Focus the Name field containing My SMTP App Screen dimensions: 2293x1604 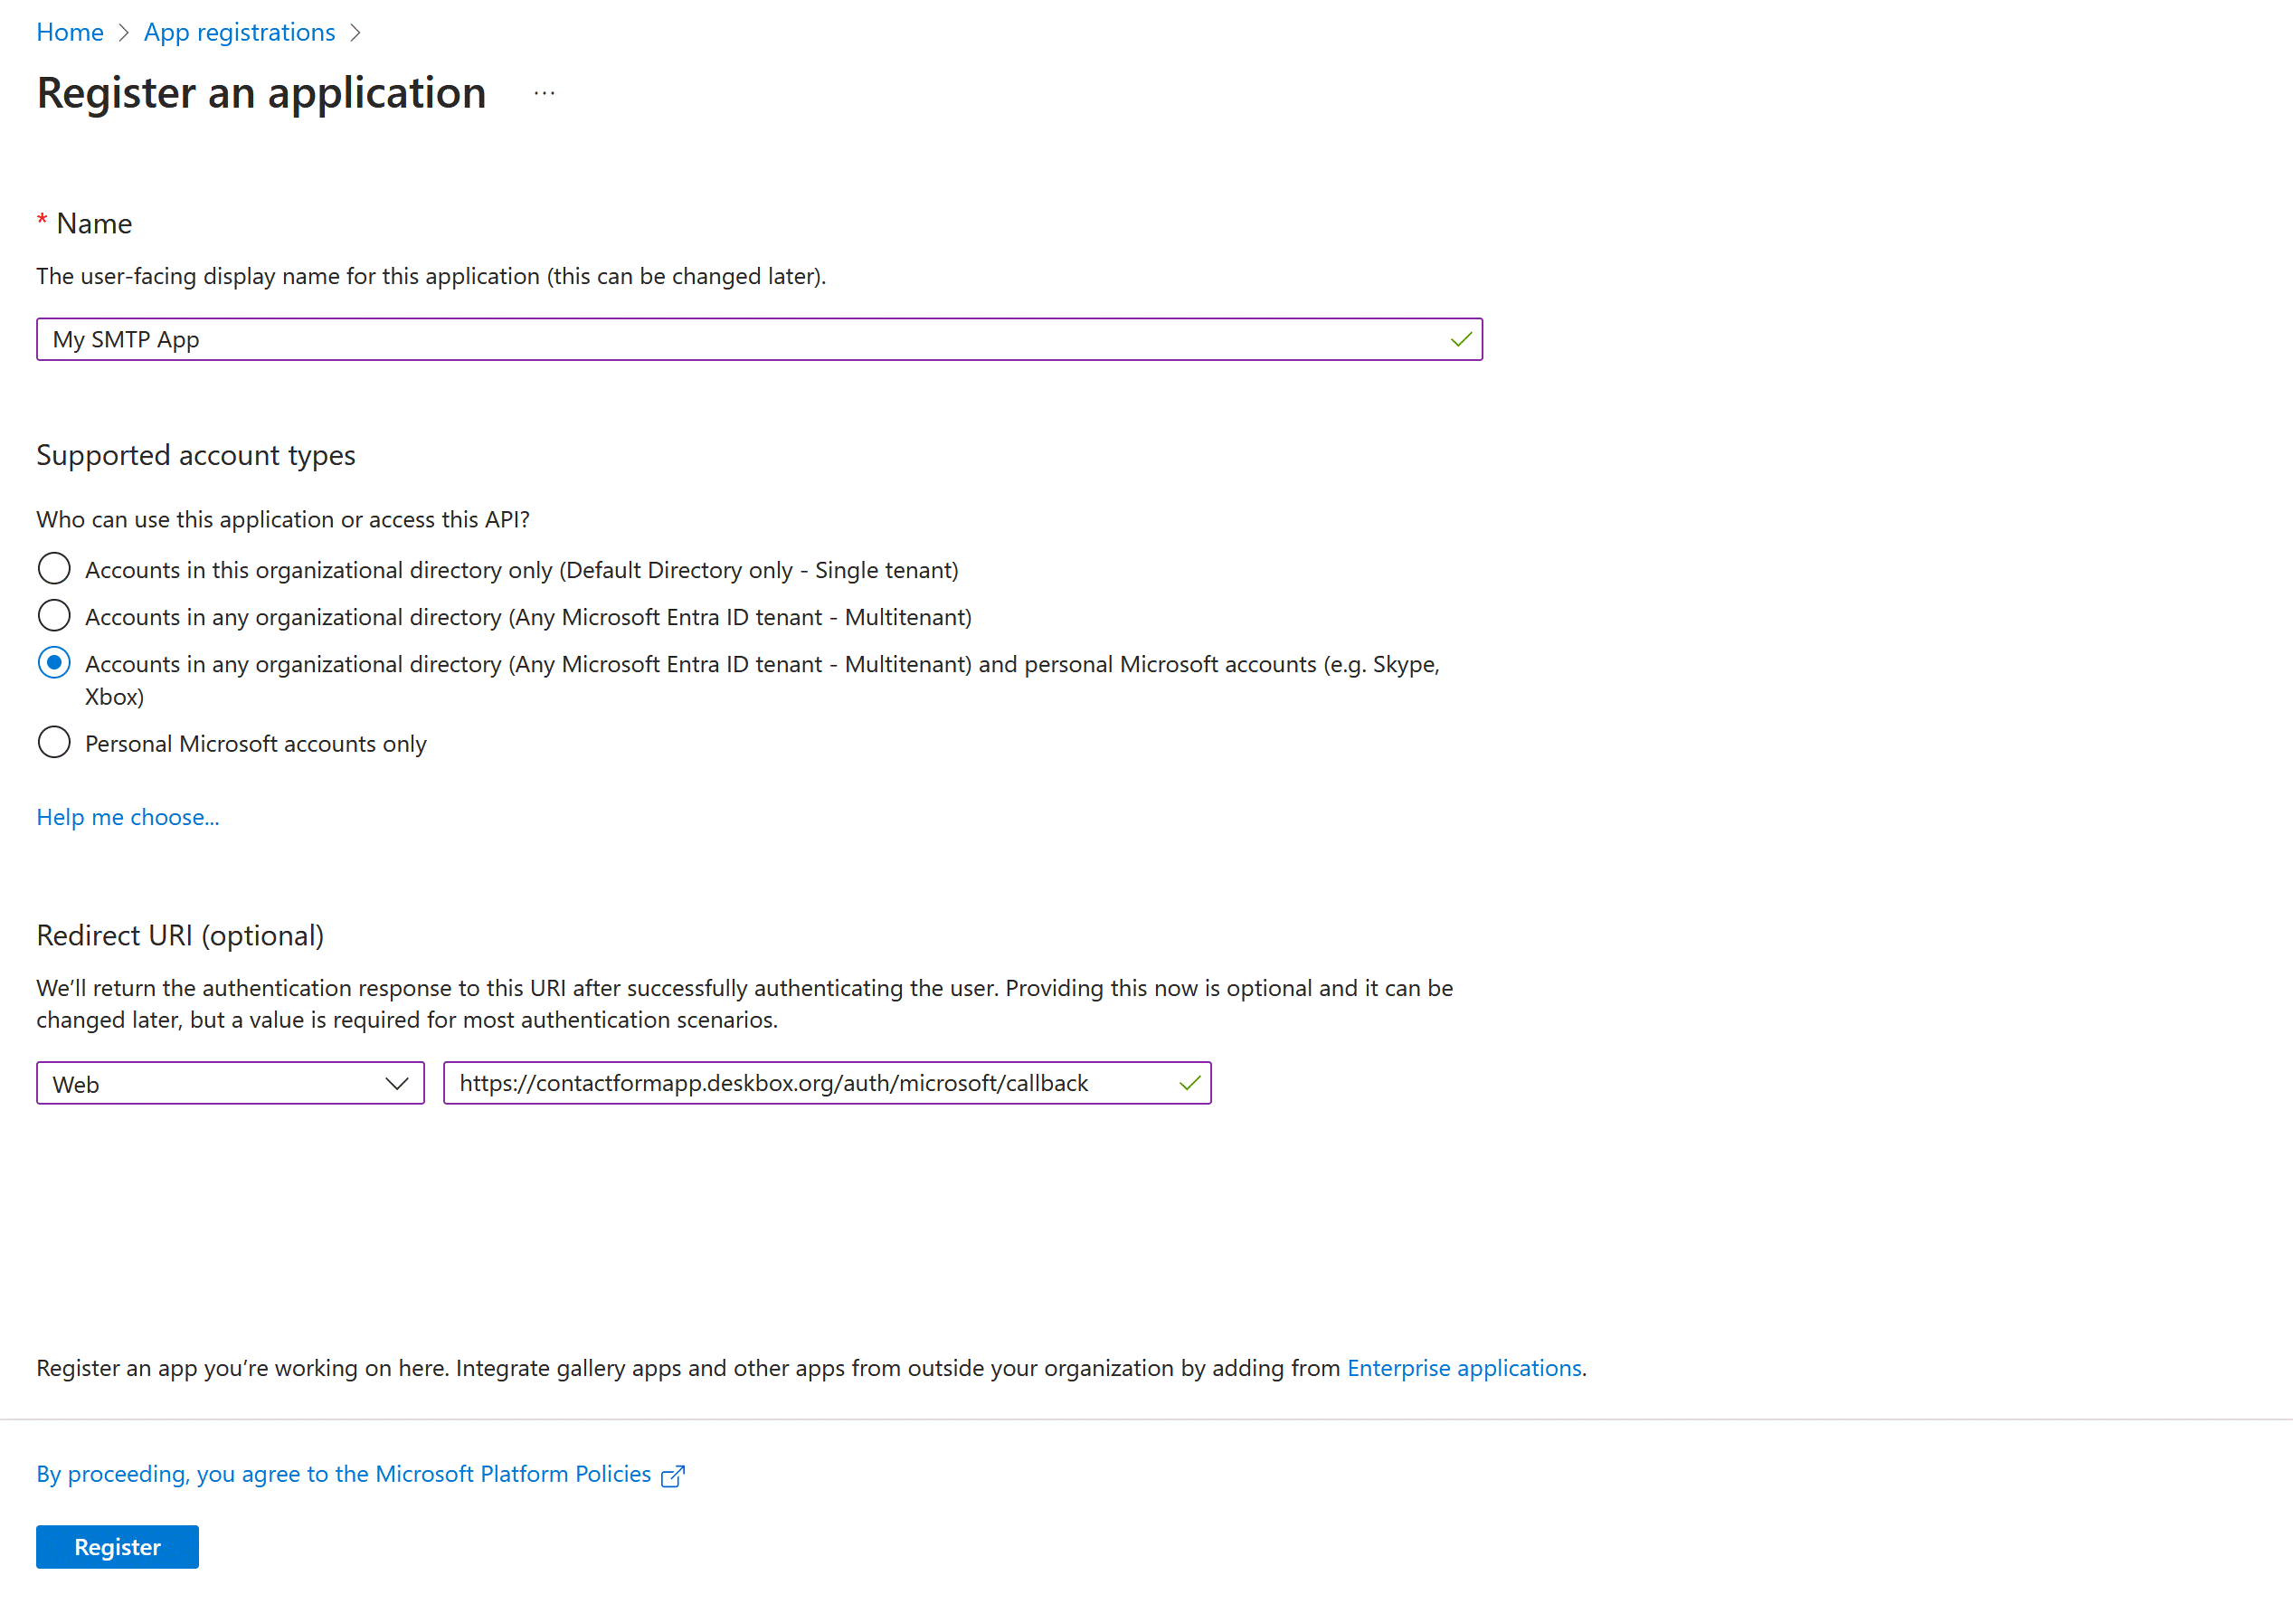pyautogui.click(x=759, y=339)
